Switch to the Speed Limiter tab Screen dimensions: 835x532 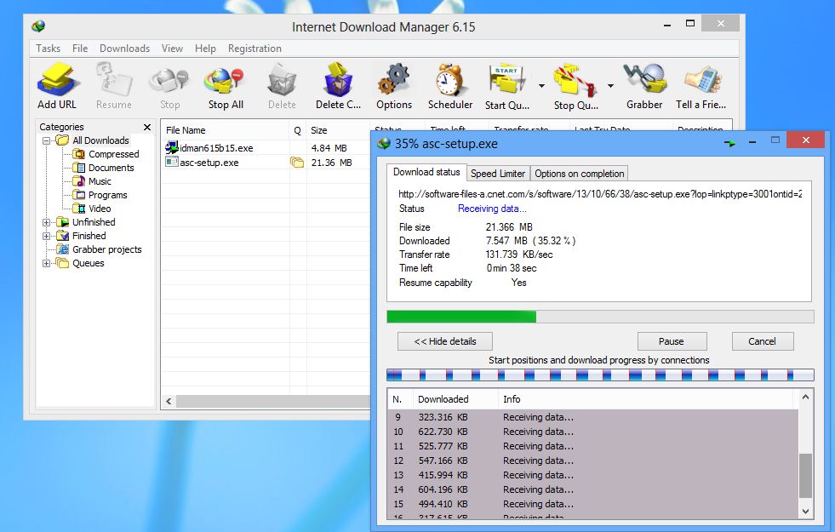point(498,174)
